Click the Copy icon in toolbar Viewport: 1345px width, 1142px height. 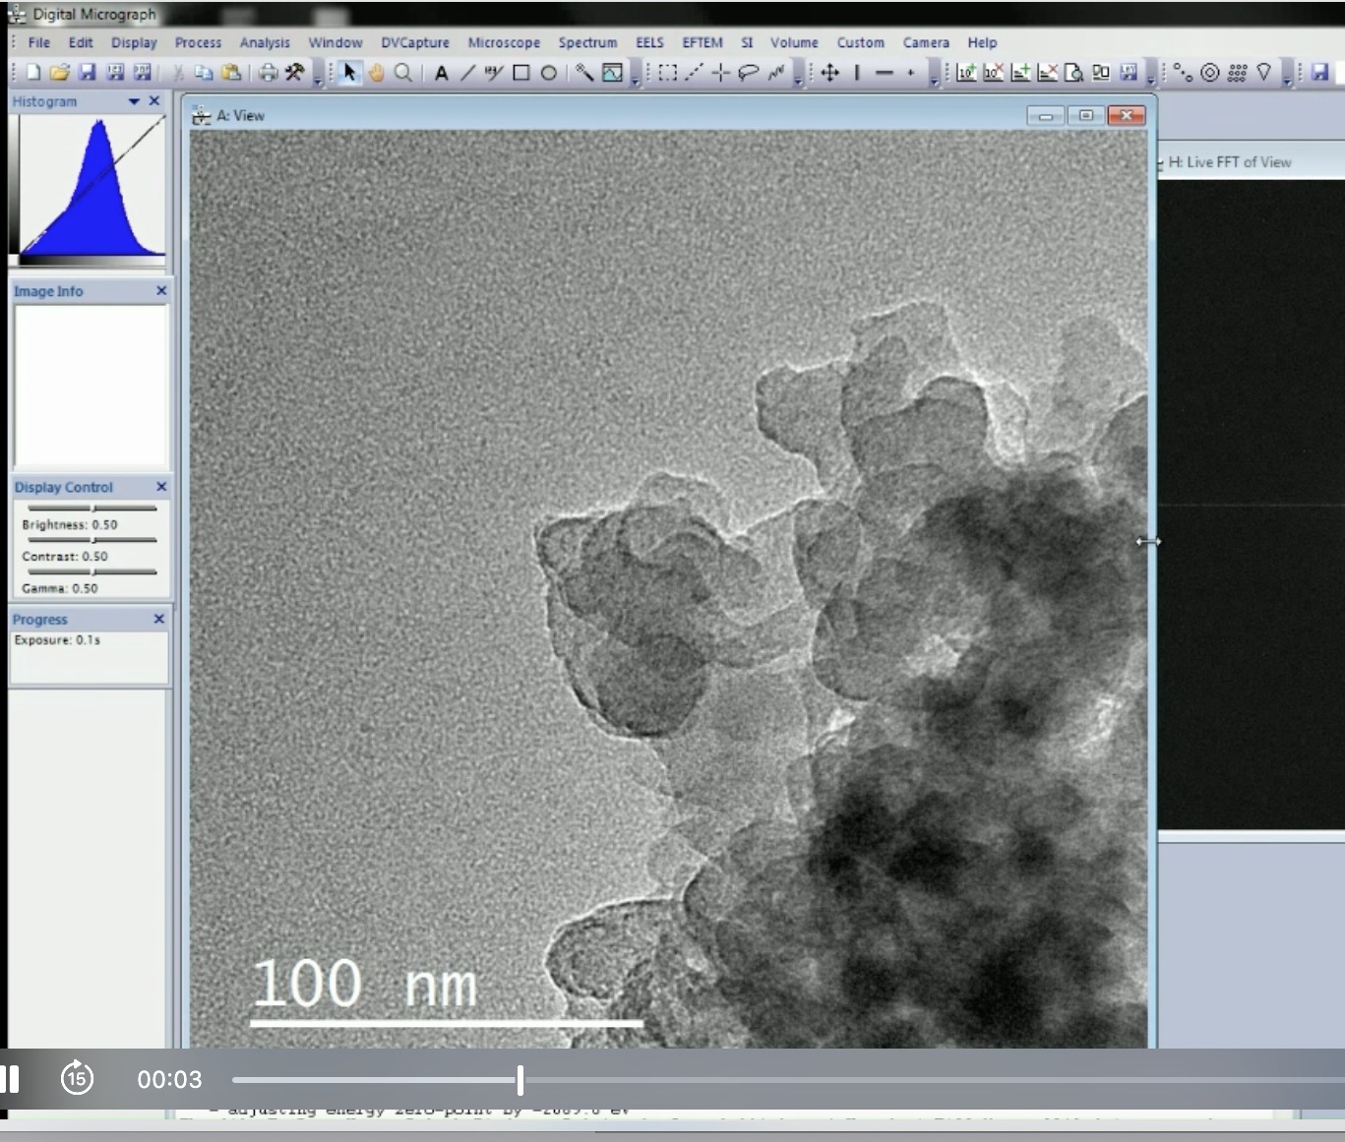tap(204, 73)
